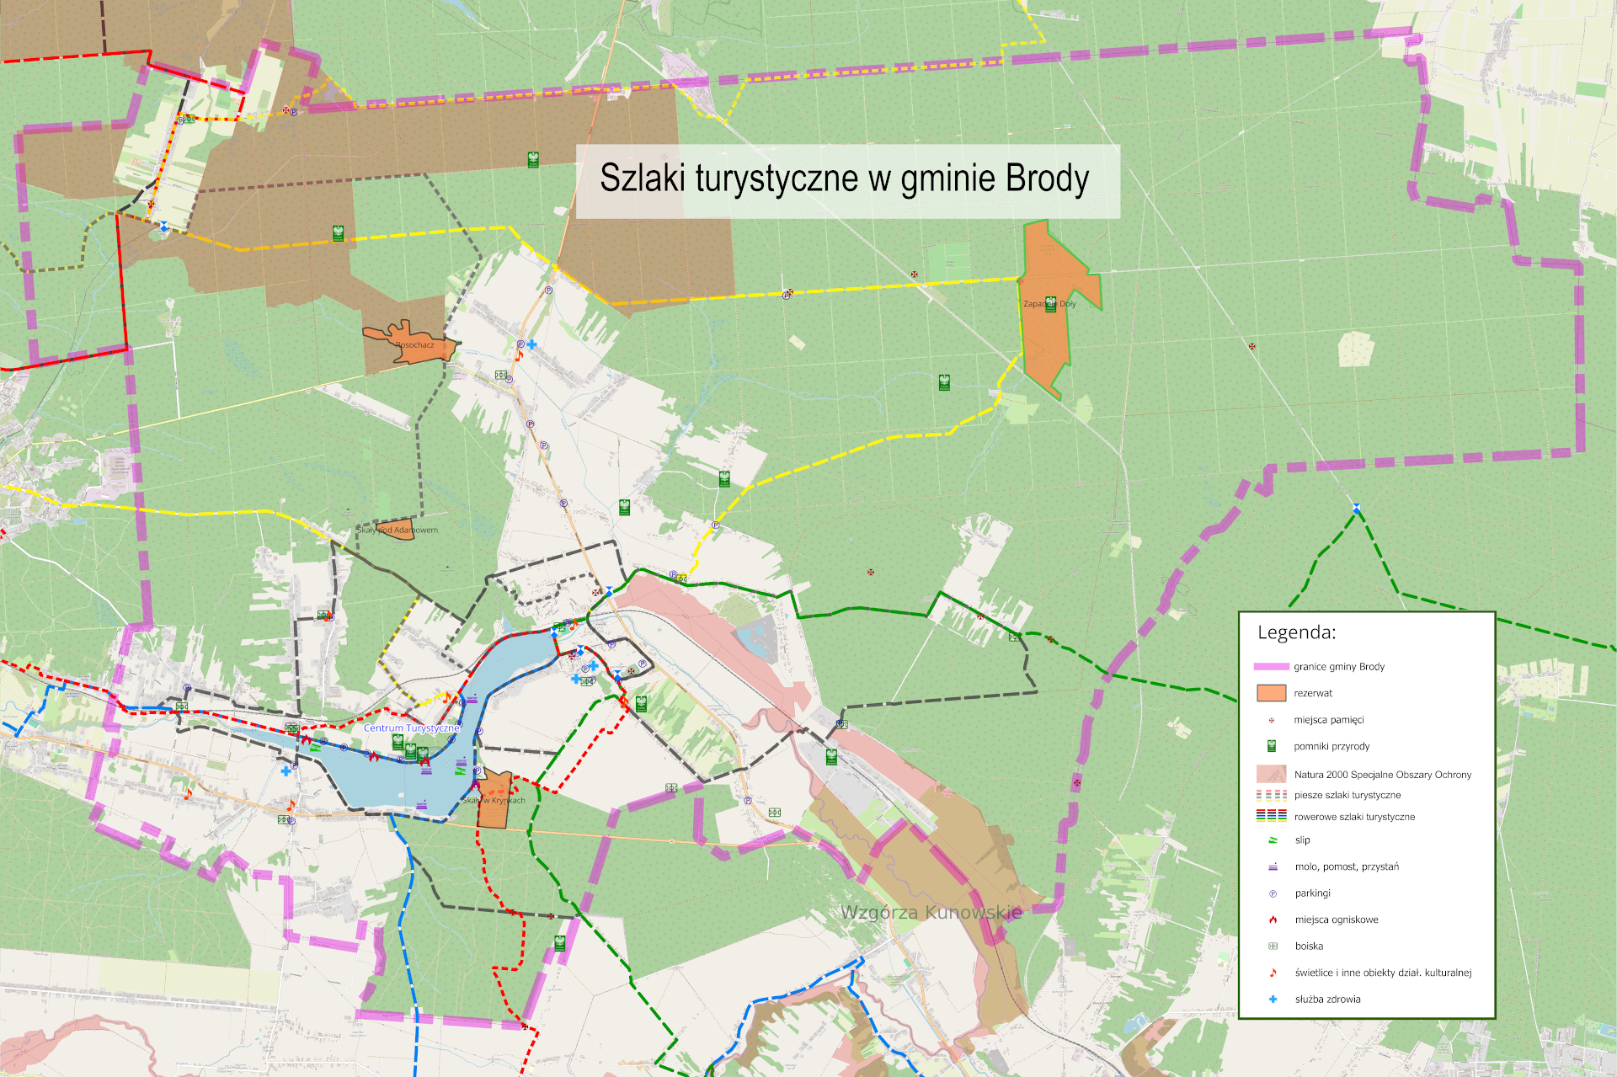Click the 'Skały pod Adamowem' label
1617x1077 pixels.
[x=397, y=531]
